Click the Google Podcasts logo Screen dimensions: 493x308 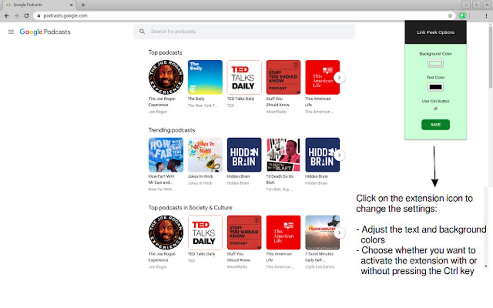[45, 32]
